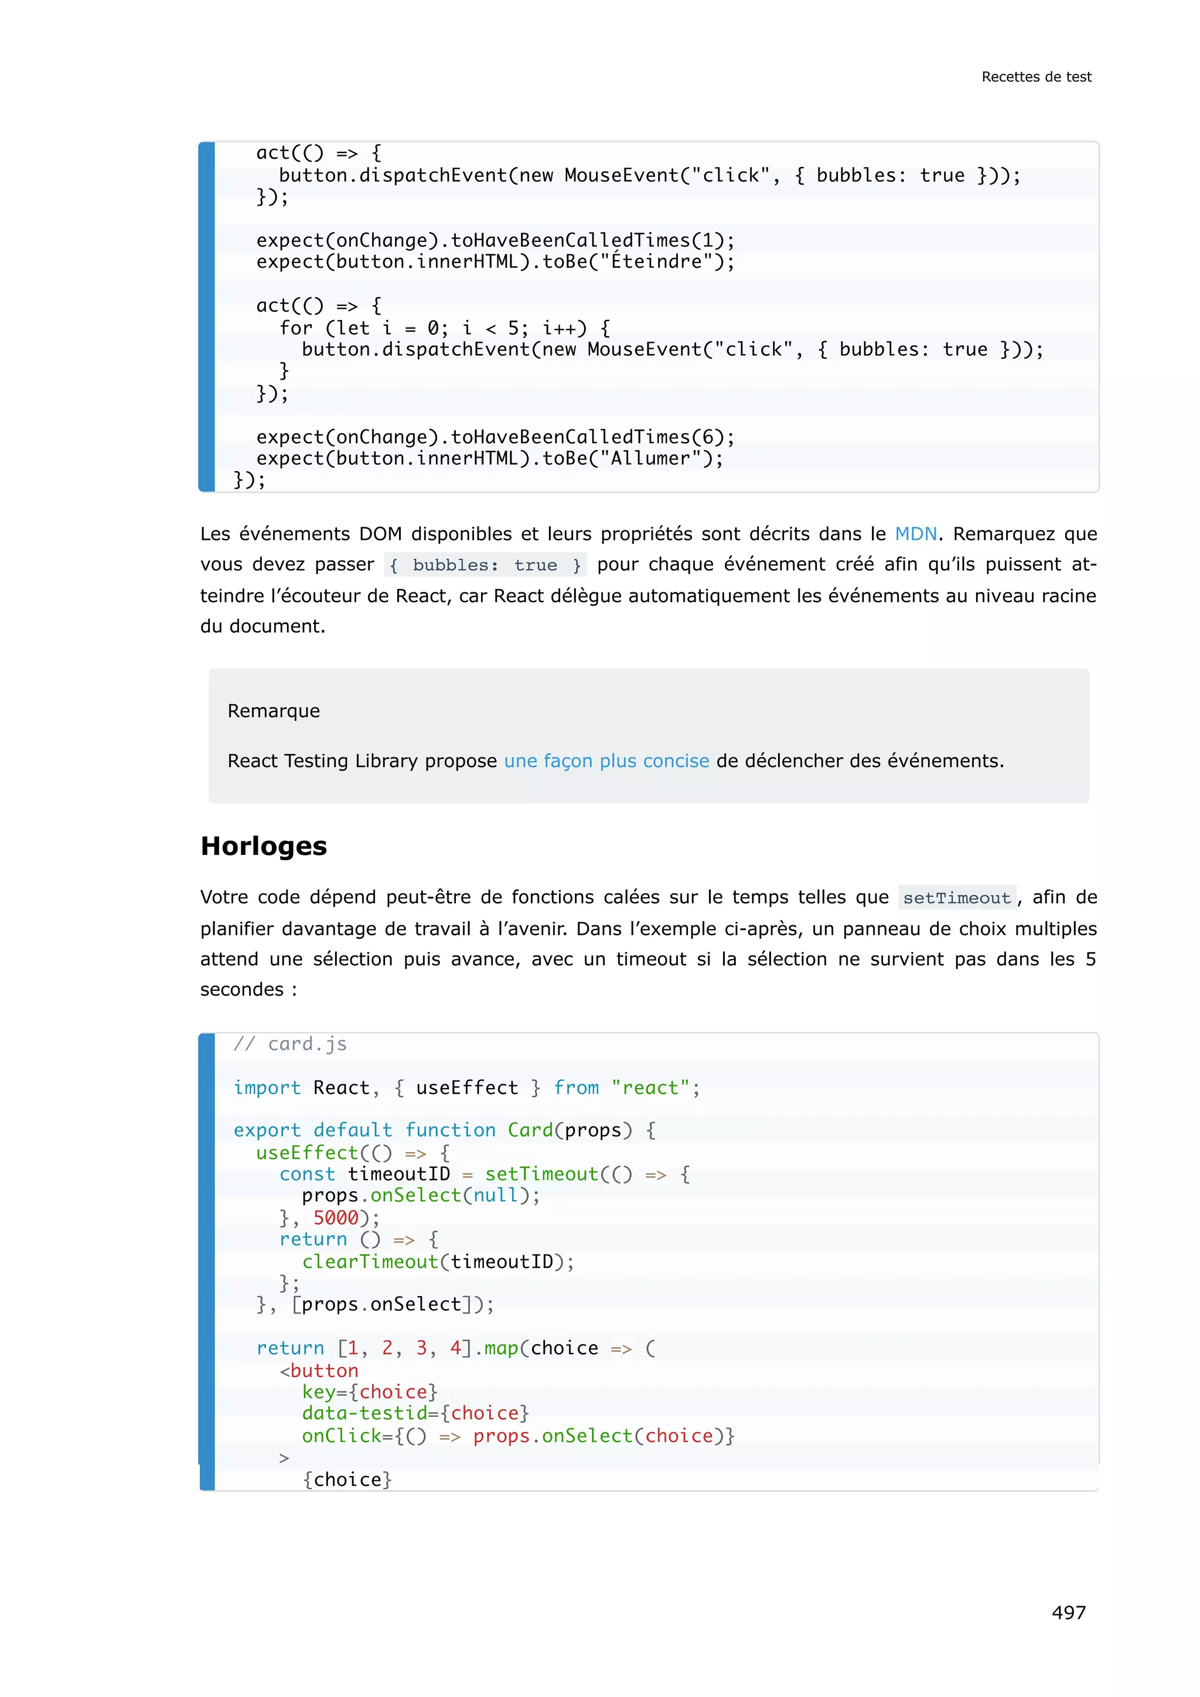The image size is (1200, 1697).
Task: Click the 'expect(button.innerHTML).toBe("Allumer");' line
Action: coord(490,459)
